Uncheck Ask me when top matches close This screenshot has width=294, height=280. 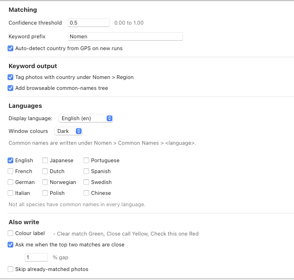[10, 245]
